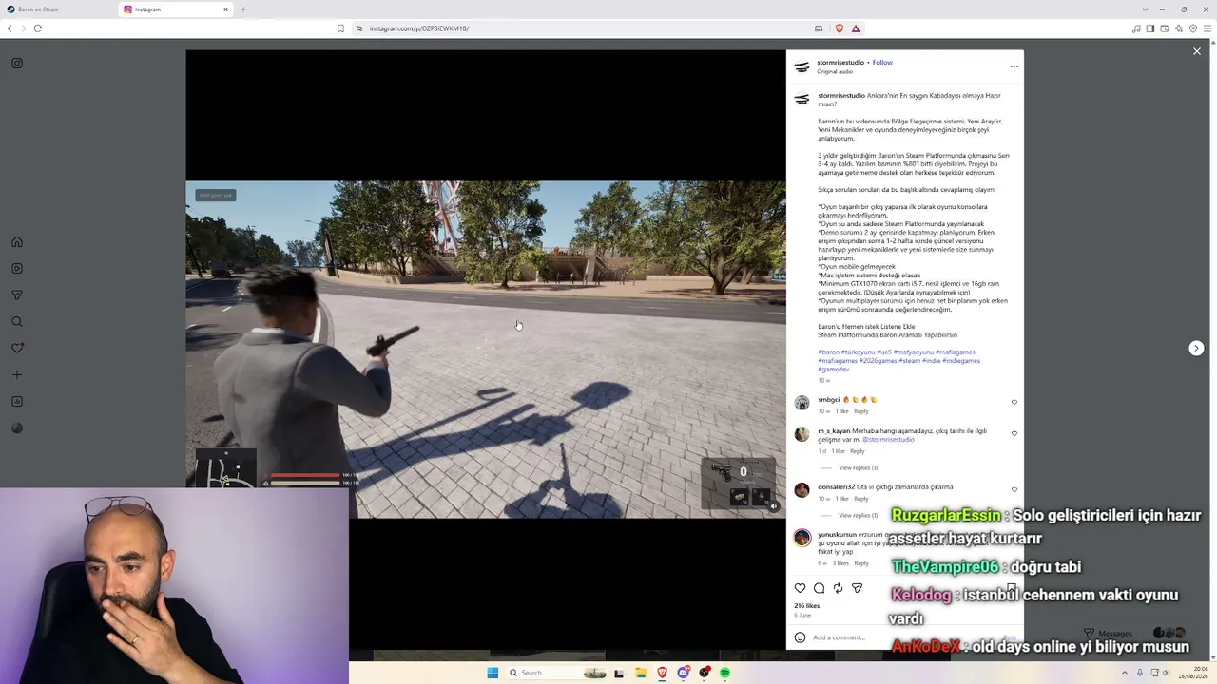Expand the tab search dropdown chevron

coord(1146,9)
